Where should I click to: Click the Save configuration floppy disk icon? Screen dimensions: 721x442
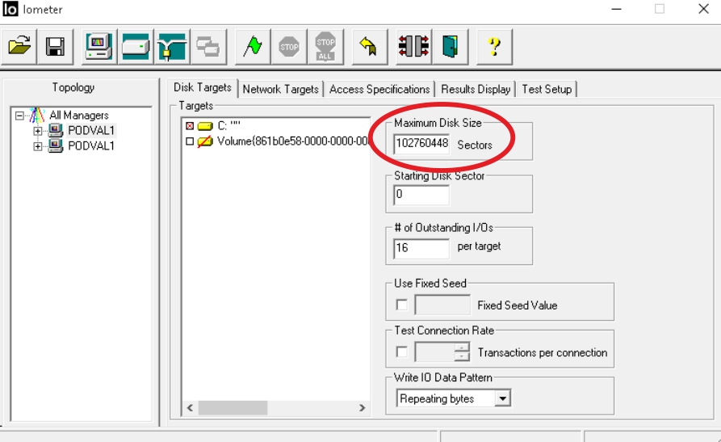click(x=56, y=46)
